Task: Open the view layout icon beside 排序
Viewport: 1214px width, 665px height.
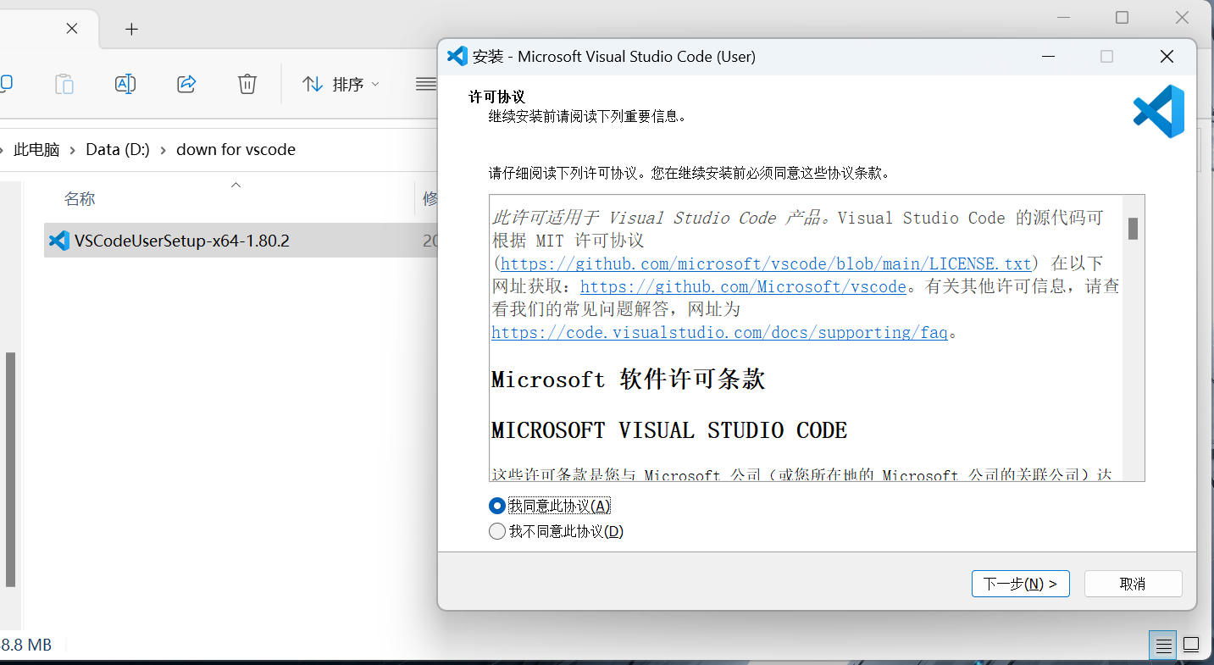Action: point(426,84)
